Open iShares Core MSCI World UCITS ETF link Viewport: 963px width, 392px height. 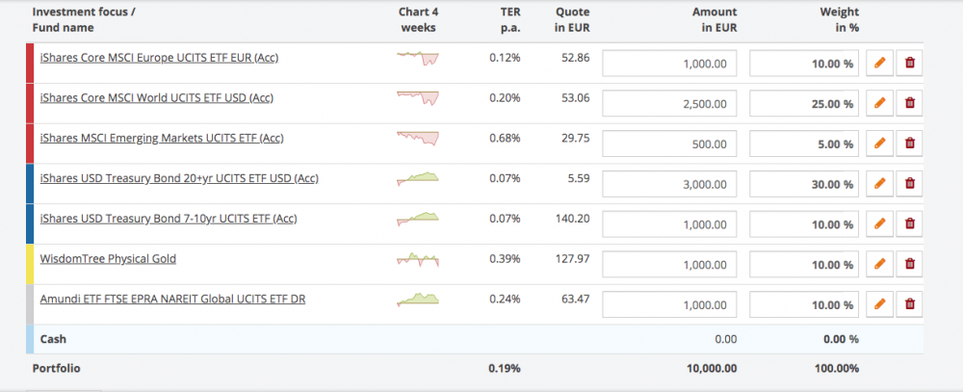[156, 97]
